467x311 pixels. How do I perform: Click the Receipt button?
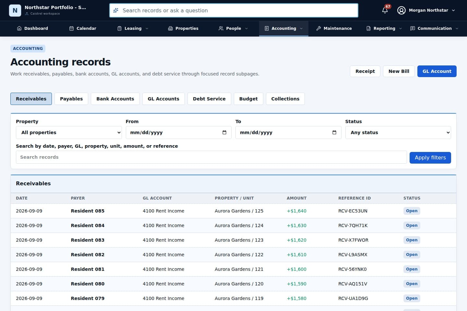pyautogui.click(x=365, y=71)
